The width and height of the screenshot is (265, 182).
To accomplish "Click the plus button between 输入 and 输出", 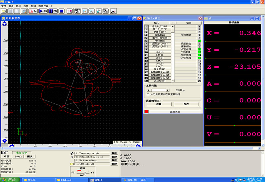I will pyautogui.click(x=175, y=23).
